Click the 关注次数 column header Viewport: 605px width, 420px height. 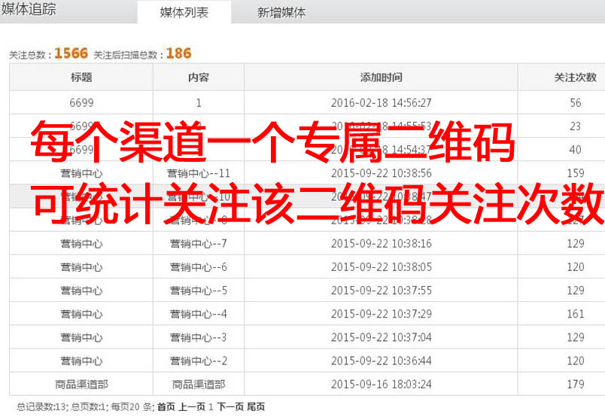[575, 78]
